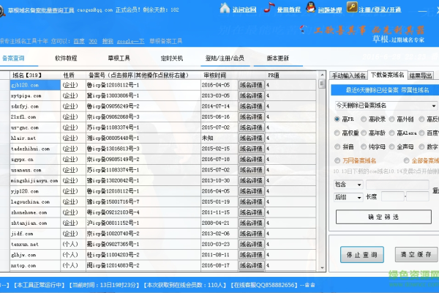
Task: Select the 纯字母 radio option
Action: (x=365, y=146)
